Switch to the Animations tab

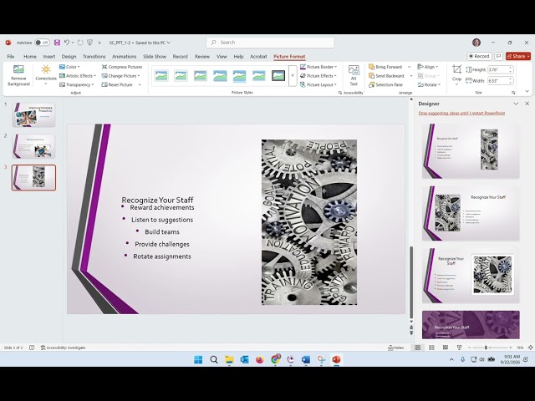coord(125,56)
